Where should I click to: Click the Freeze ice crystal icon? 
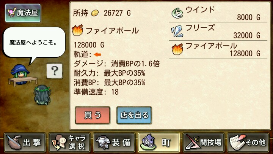[177, 32]
